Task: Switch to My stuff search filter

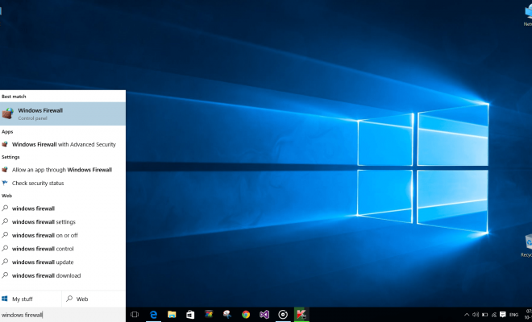Action: click(x=31, y=299)
